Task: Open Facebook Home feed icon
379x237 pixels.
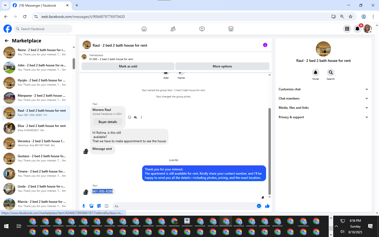Action: [144, 29]
